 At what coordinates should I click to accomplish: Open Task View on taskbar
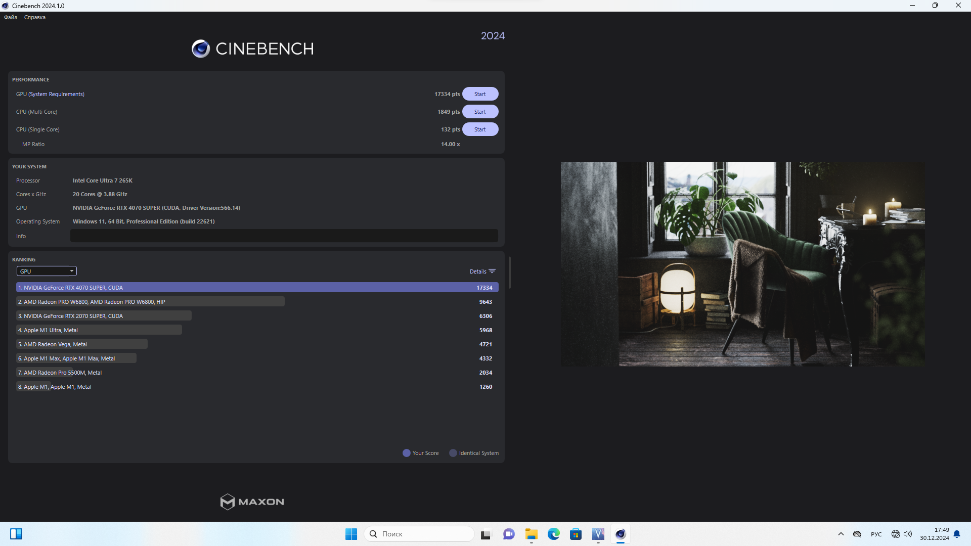point(487,534)
